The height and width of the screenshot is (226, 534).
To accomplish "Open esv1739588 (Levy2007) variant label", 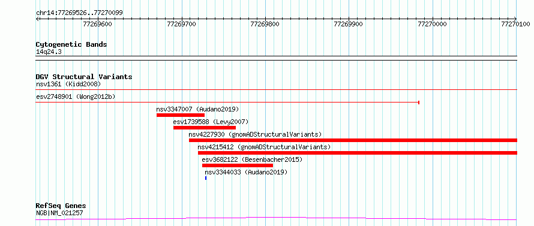I will pos(211,122).
